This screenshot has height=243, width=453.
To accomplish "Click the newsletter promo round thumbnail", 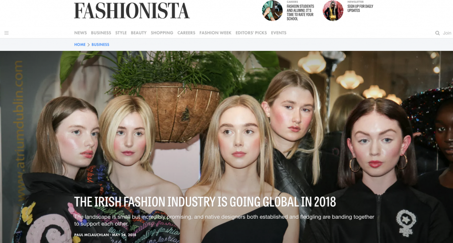I will (333, 11).
